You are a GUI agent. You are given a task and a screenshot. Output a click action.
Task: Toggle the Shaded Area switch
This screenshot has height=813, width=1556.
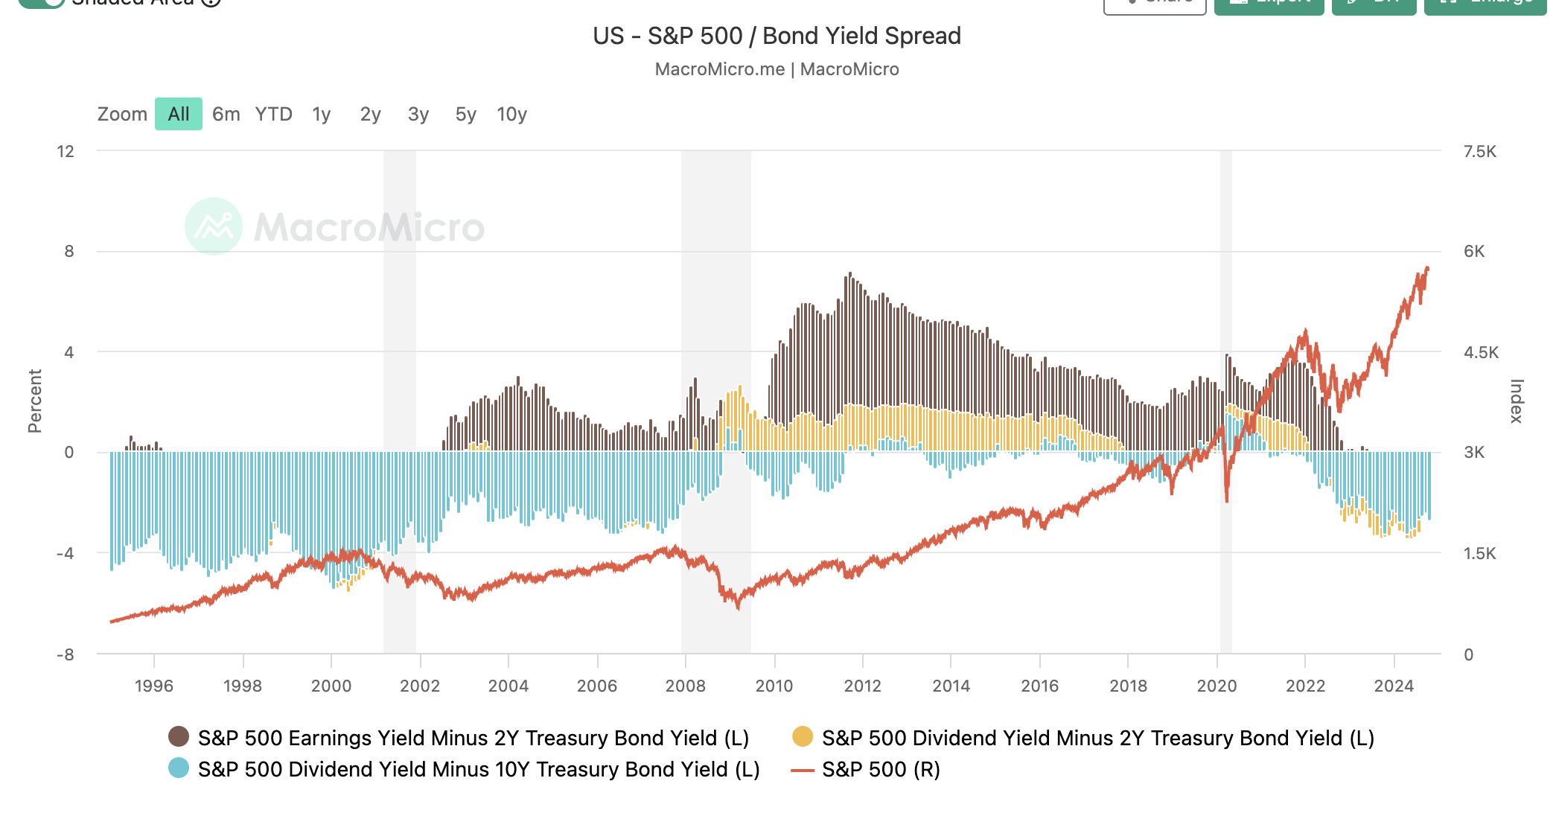point(42,2)
